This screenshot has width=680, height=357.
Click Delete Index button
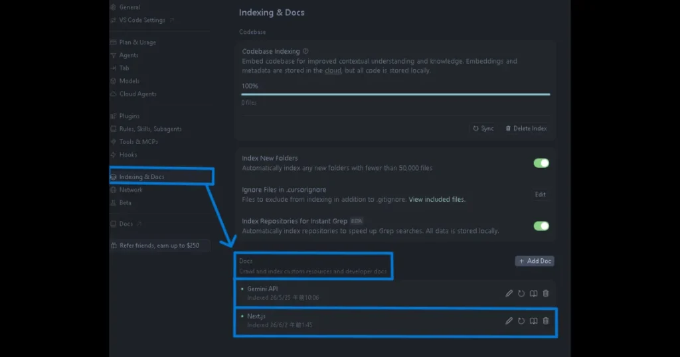[x=526, y=128]
